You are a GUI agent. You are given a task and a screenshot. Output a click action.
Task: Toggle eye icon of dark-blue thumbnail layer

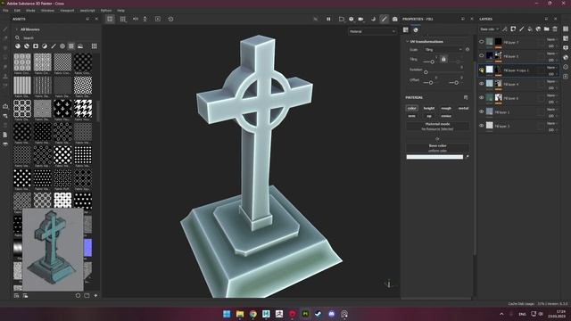pos(482,55)
